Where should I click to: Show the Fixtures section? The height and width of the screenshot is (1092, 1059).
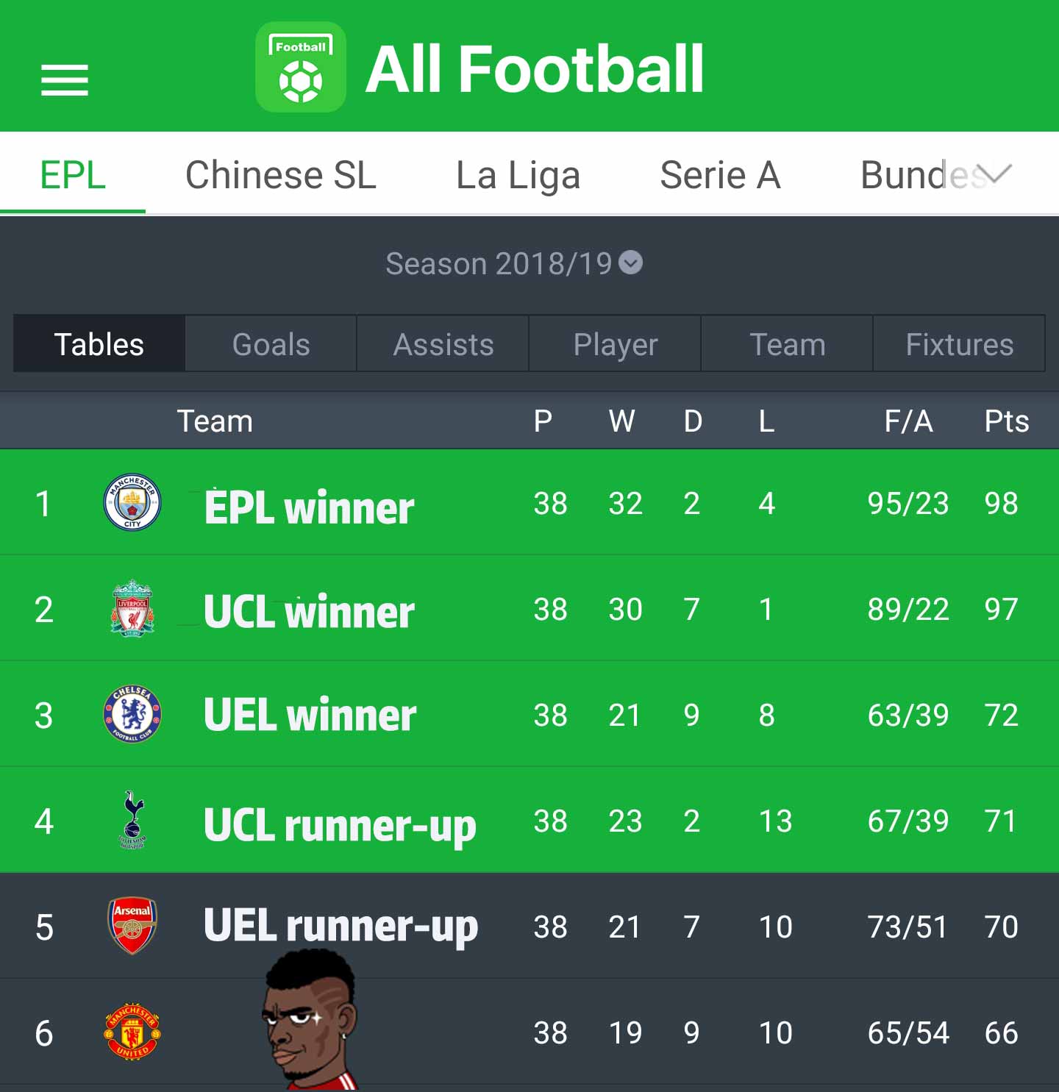959,343
